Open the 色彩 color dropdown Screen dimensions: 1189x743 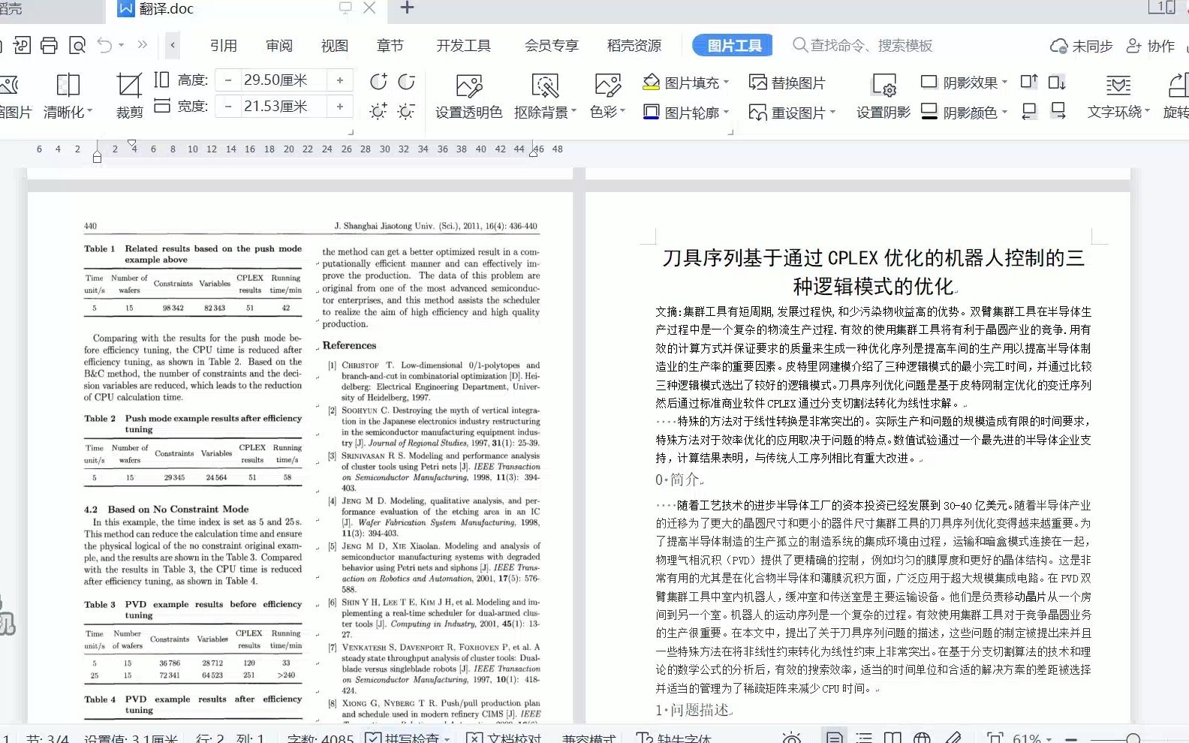[622, 112]
